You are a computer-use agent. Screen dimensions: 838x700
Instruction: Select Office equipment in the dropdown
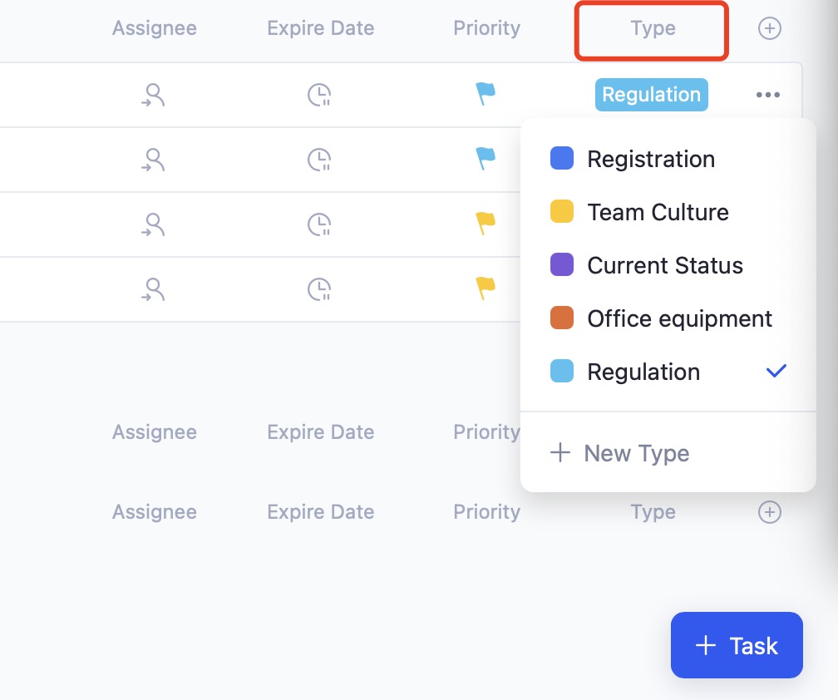[x=679, y=318]
